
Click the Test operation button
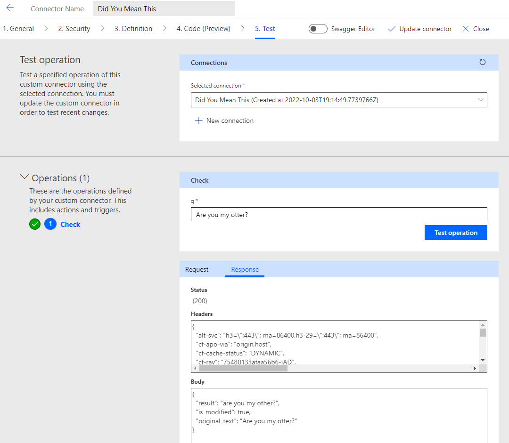click(x=456, y=233)
